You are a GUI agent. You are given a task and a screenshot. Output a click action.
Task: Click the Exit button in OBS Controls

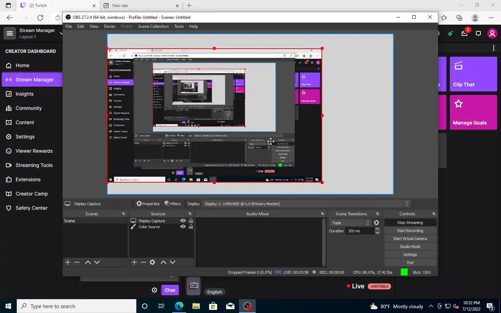click(410, 263)
